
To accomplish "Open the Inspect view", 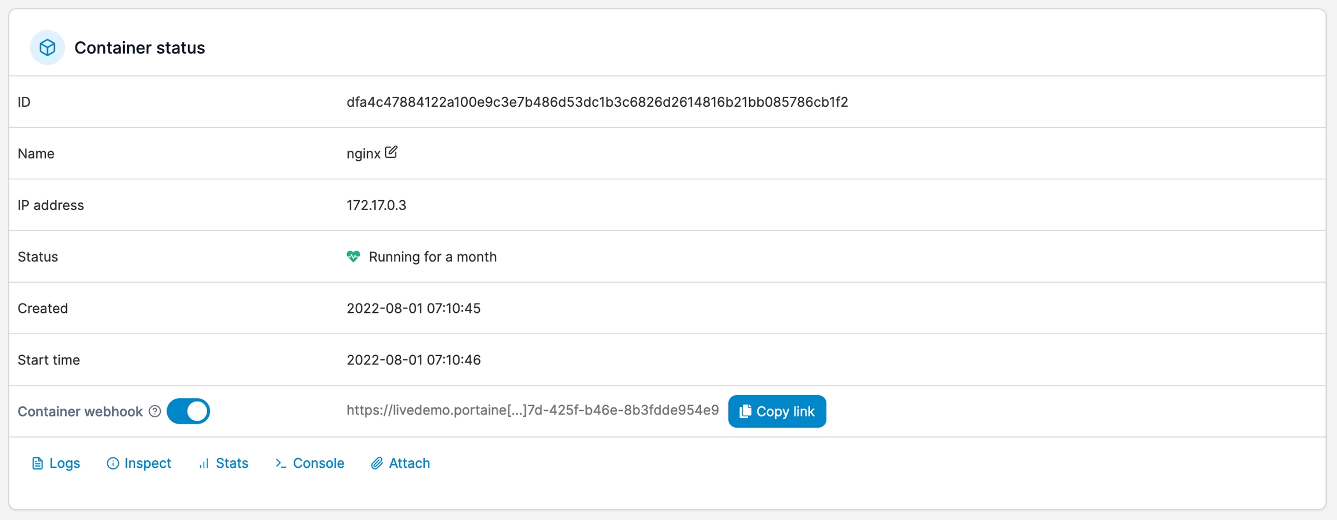I will point(139,463).
